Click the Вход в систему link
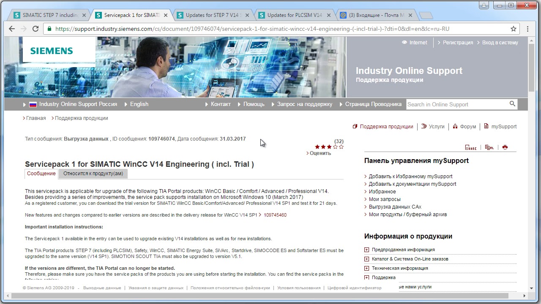Image resolution: width=541 pixels, height=304 pixels. (x=500, y=42)
